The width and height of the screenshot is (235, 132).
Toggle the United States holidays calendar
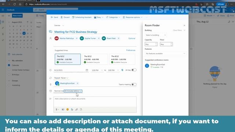point(9,70)
